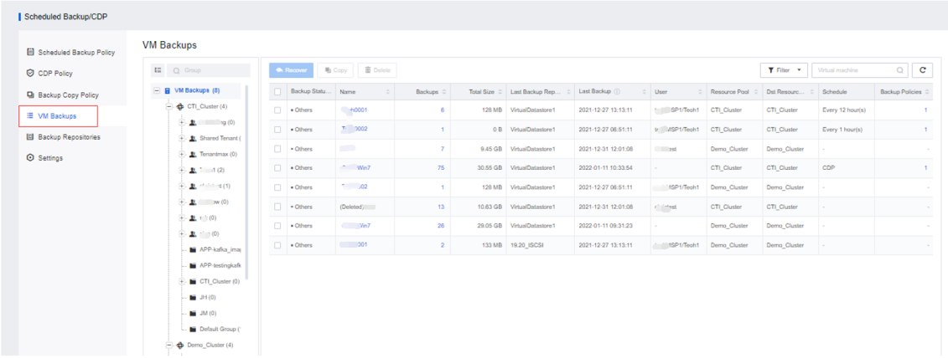Click the Backup Repositories sidebar icon

click(x=30, y=137)
